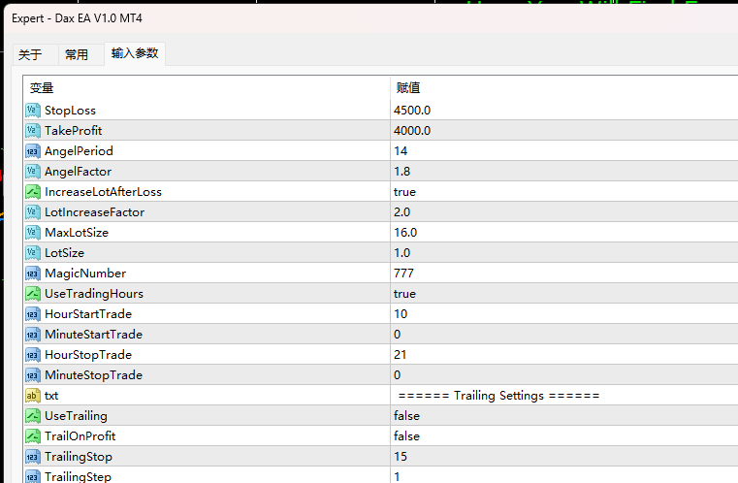The image size is (738, 483).
Task: Click the double-type icon beside MaxLotSize
Action: coord(33,233)
